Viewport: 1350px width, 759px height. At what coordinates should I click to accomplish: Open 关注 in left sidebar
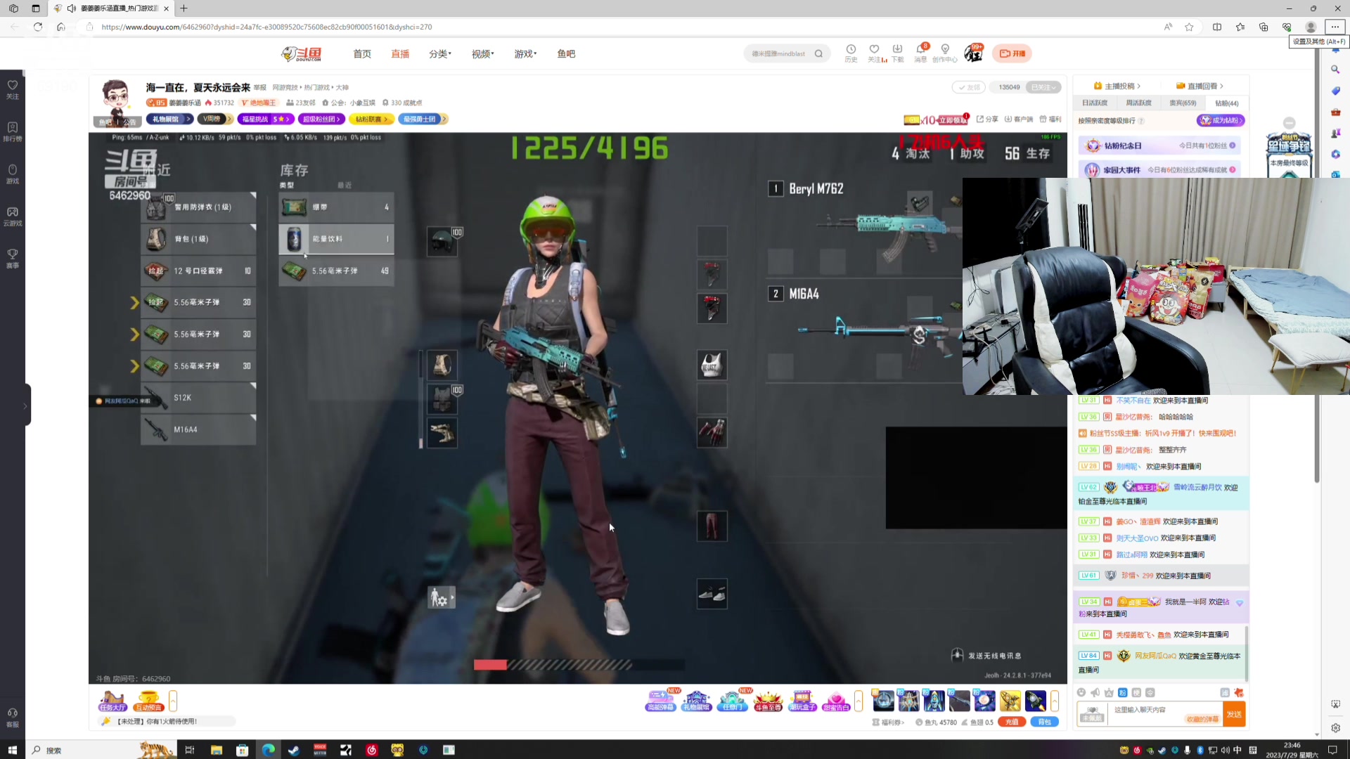coord(13,89)
